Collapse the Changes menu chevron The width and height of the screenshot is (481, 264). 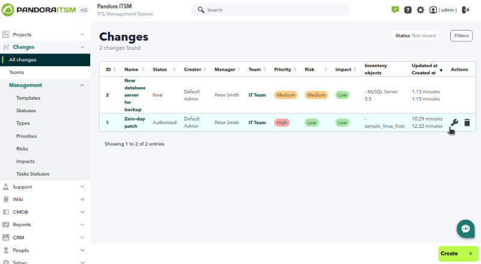point(82,47)
